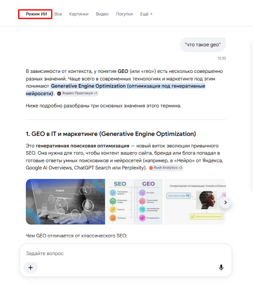253x284 pixels.
Task: Expand the Ещё dropdown menu
Action: [x=146, y=14]
